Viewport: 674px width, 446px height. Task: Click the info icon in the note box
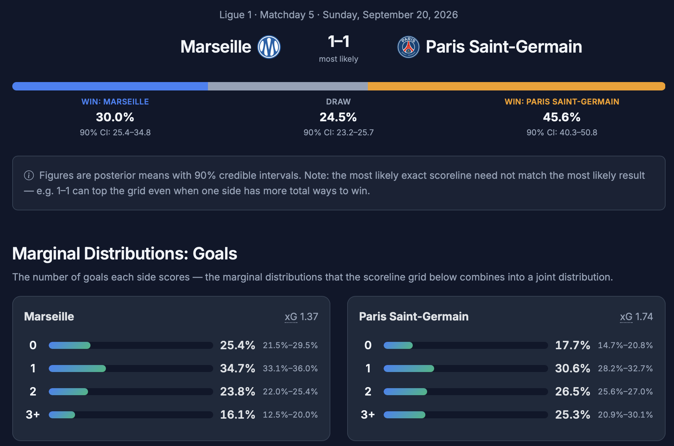pos(29,175)
